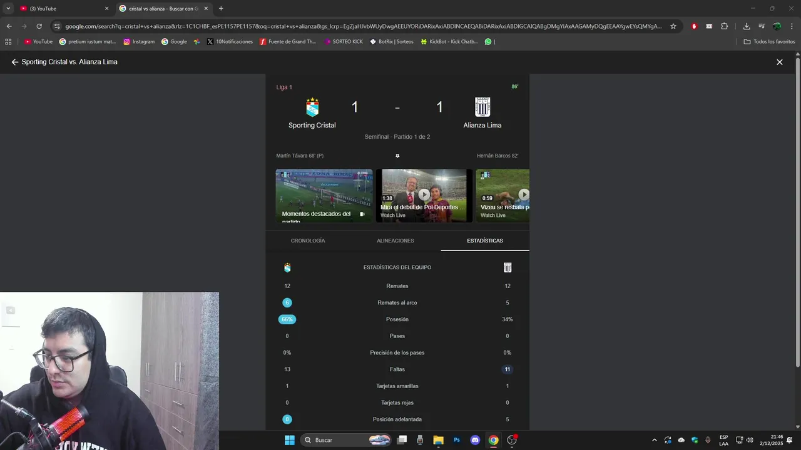View site information icon in address bar
Image resolution: width=801 pixels, height=450 pixels.
tap(57, 26)
